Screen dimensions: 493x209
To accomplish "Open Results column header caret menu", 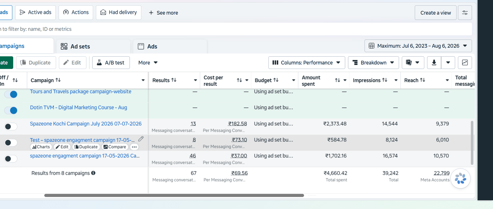I will [x=195, y=80].
